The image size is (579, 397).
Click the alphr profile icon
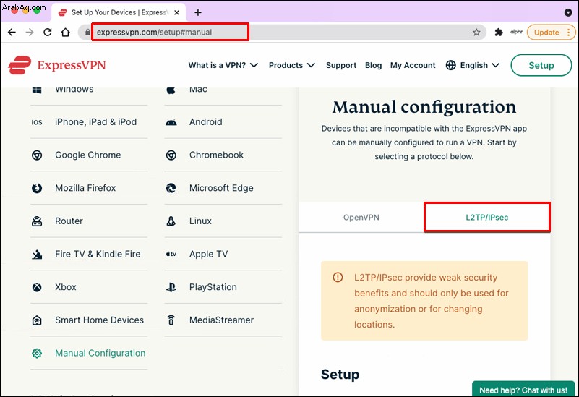pyautogui.click(x=516, y=32)
